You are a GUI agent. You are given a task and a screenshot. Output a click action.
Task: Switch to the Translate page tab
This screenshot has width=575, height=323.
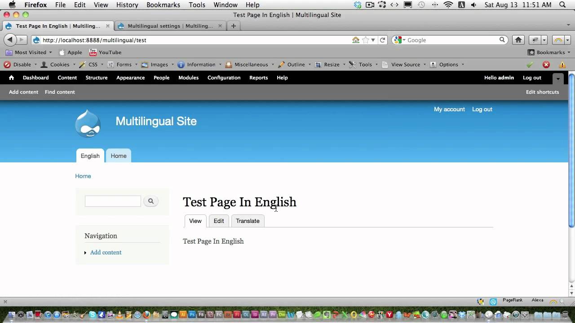pyautogui.click(x=248, y=221)
